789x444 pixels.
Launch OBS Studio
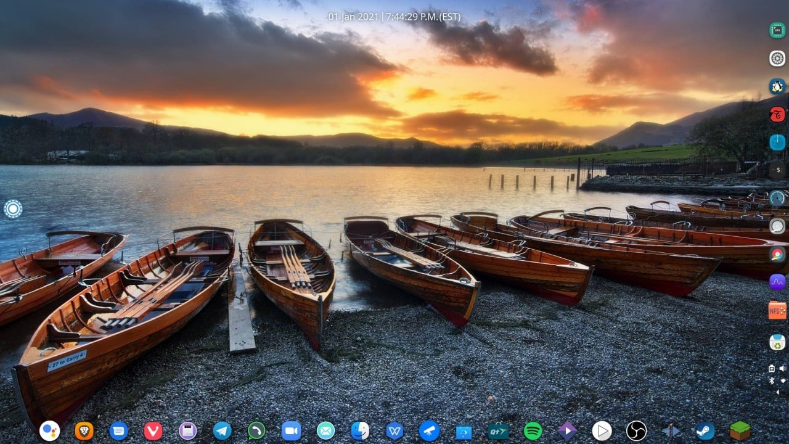click(636, 430)
